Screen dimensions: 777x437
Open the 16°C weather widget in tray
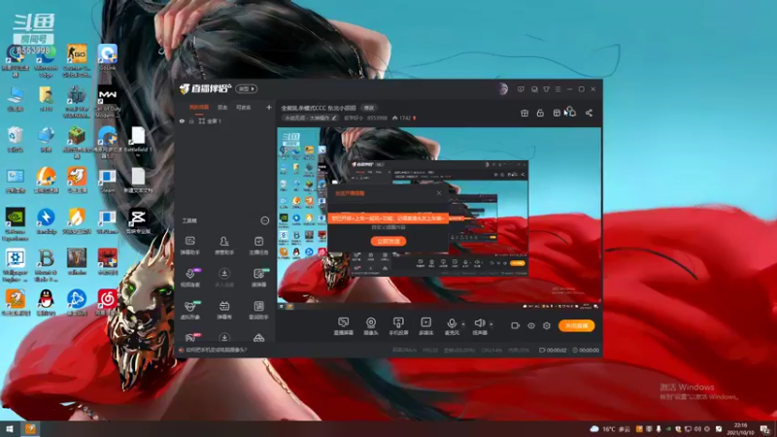pyautogui.click(x=610, y=429)
